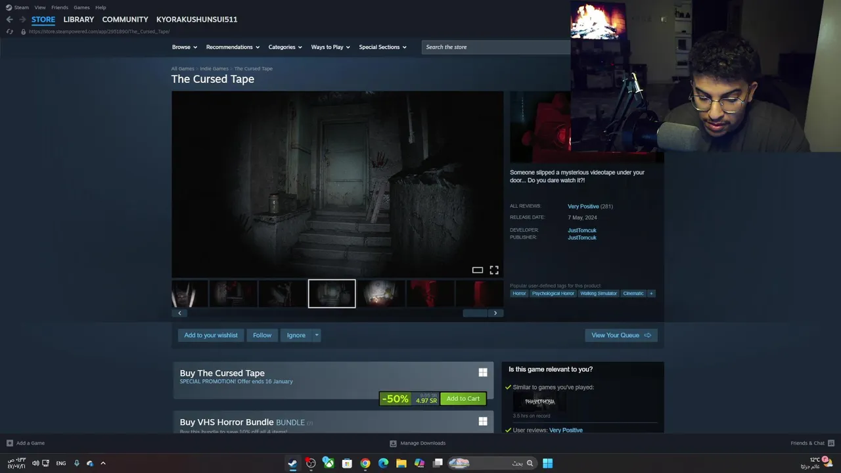The image size is (841, 473).
Task: Toggle theater mode on the media viewer
Action: click(x=478, y=270)
